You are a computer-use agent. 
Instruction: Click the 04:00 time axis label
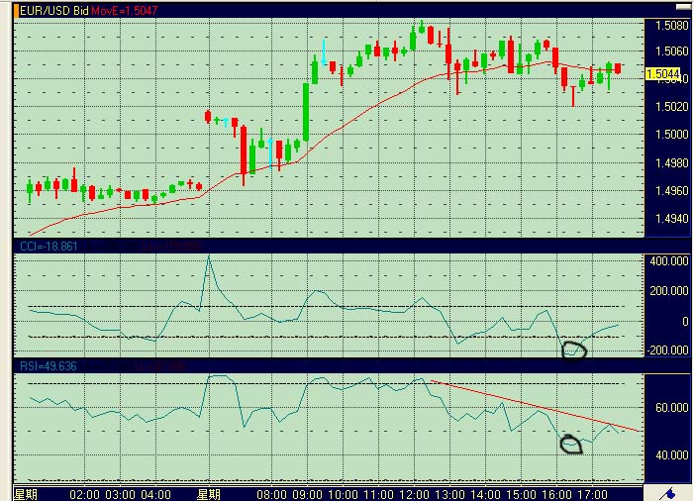coord(156,494)
